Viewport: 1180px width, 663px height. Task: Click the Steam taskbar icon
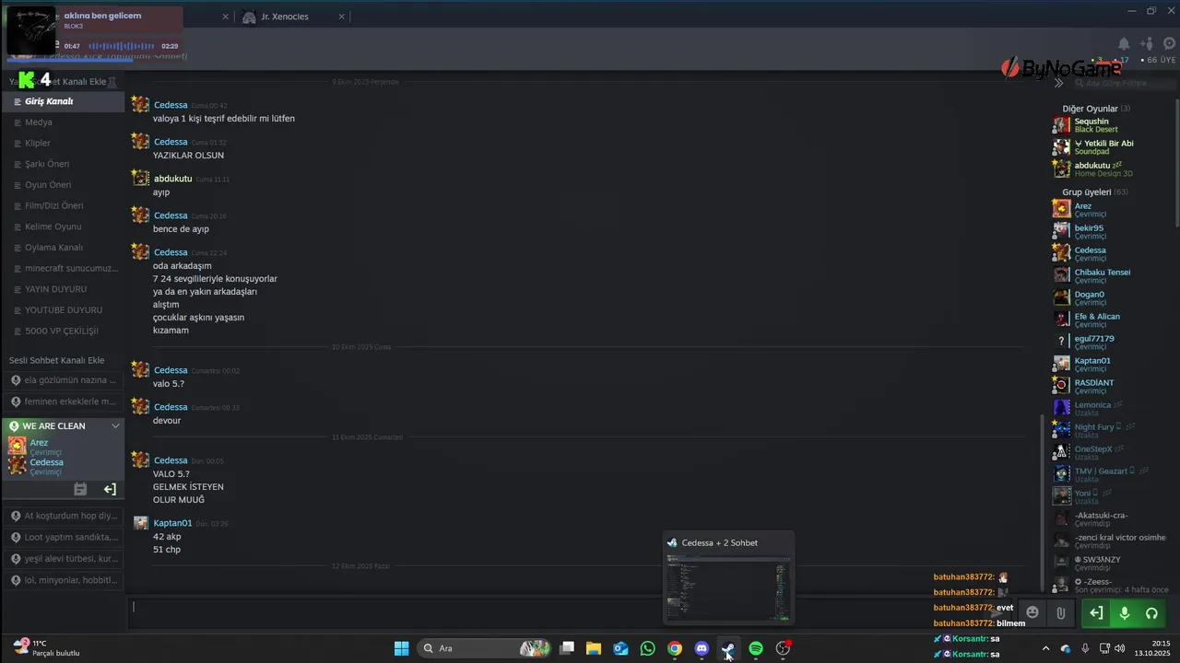[728, 648]
